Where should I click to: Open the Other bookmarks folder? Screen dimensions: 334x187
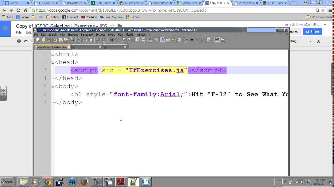pyautogui.click(x=319, y=17)
